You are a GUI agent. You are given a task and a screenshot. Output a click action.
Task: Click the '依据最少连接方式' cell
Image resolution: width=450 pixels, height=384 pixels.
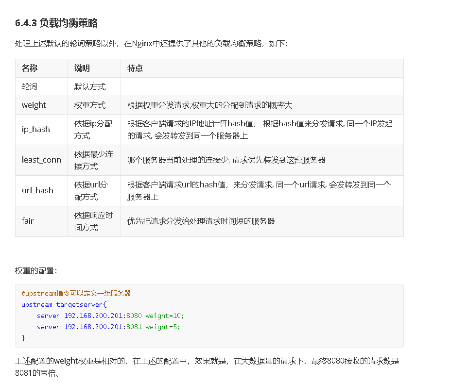(x=94, y=160)
